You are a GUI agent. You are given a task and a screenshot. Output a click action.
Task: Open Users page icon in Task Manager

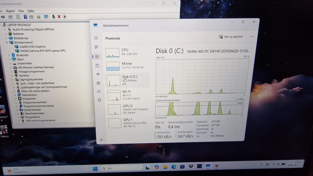[98, 83]
